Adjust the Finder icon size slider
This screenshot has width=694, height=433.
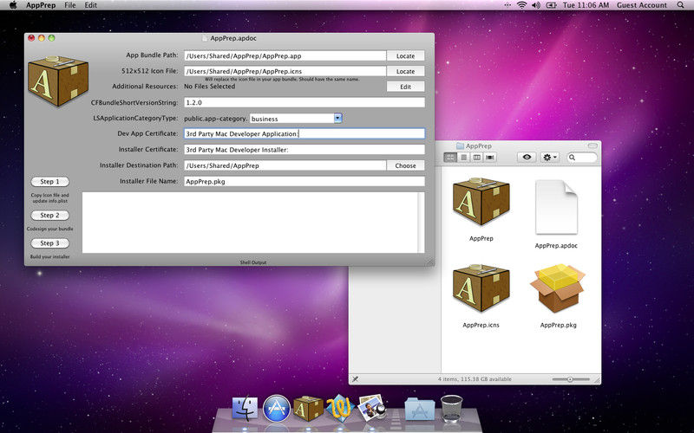click(x=571, y=379)
